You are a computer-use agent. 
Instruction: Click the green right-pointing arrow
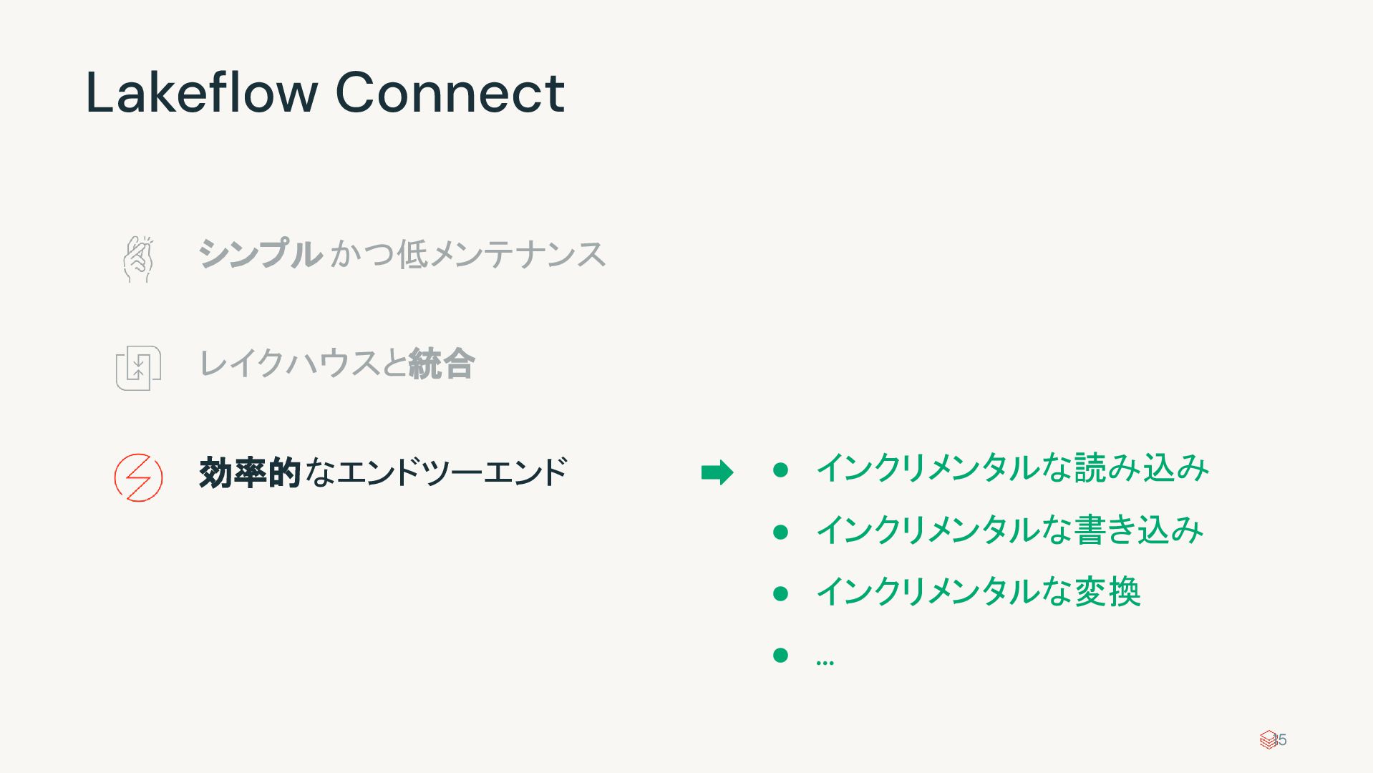[x=717, y=472]
